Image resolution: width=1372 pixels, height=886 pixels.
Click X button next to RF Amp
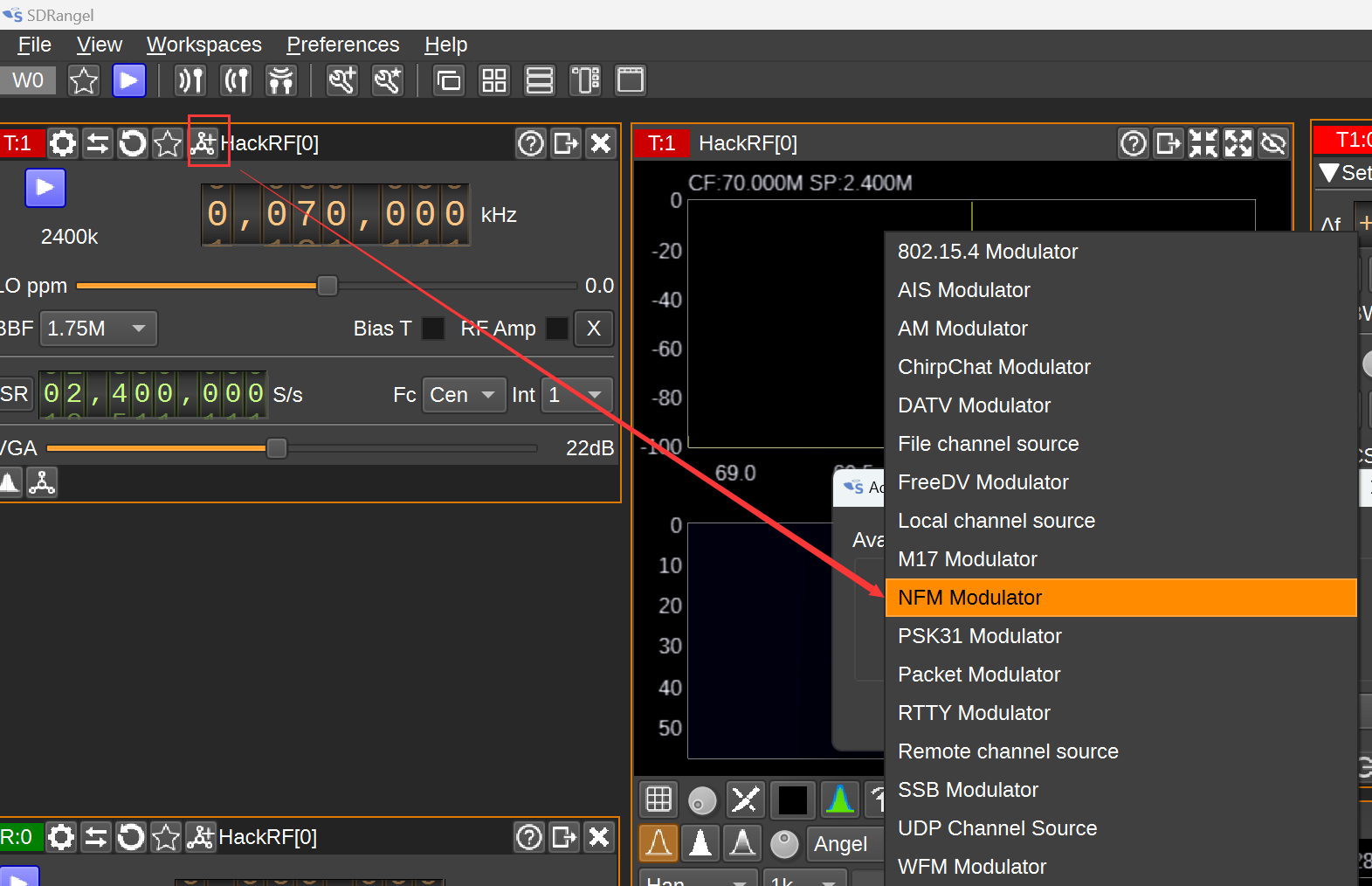(x=594, y=329)
